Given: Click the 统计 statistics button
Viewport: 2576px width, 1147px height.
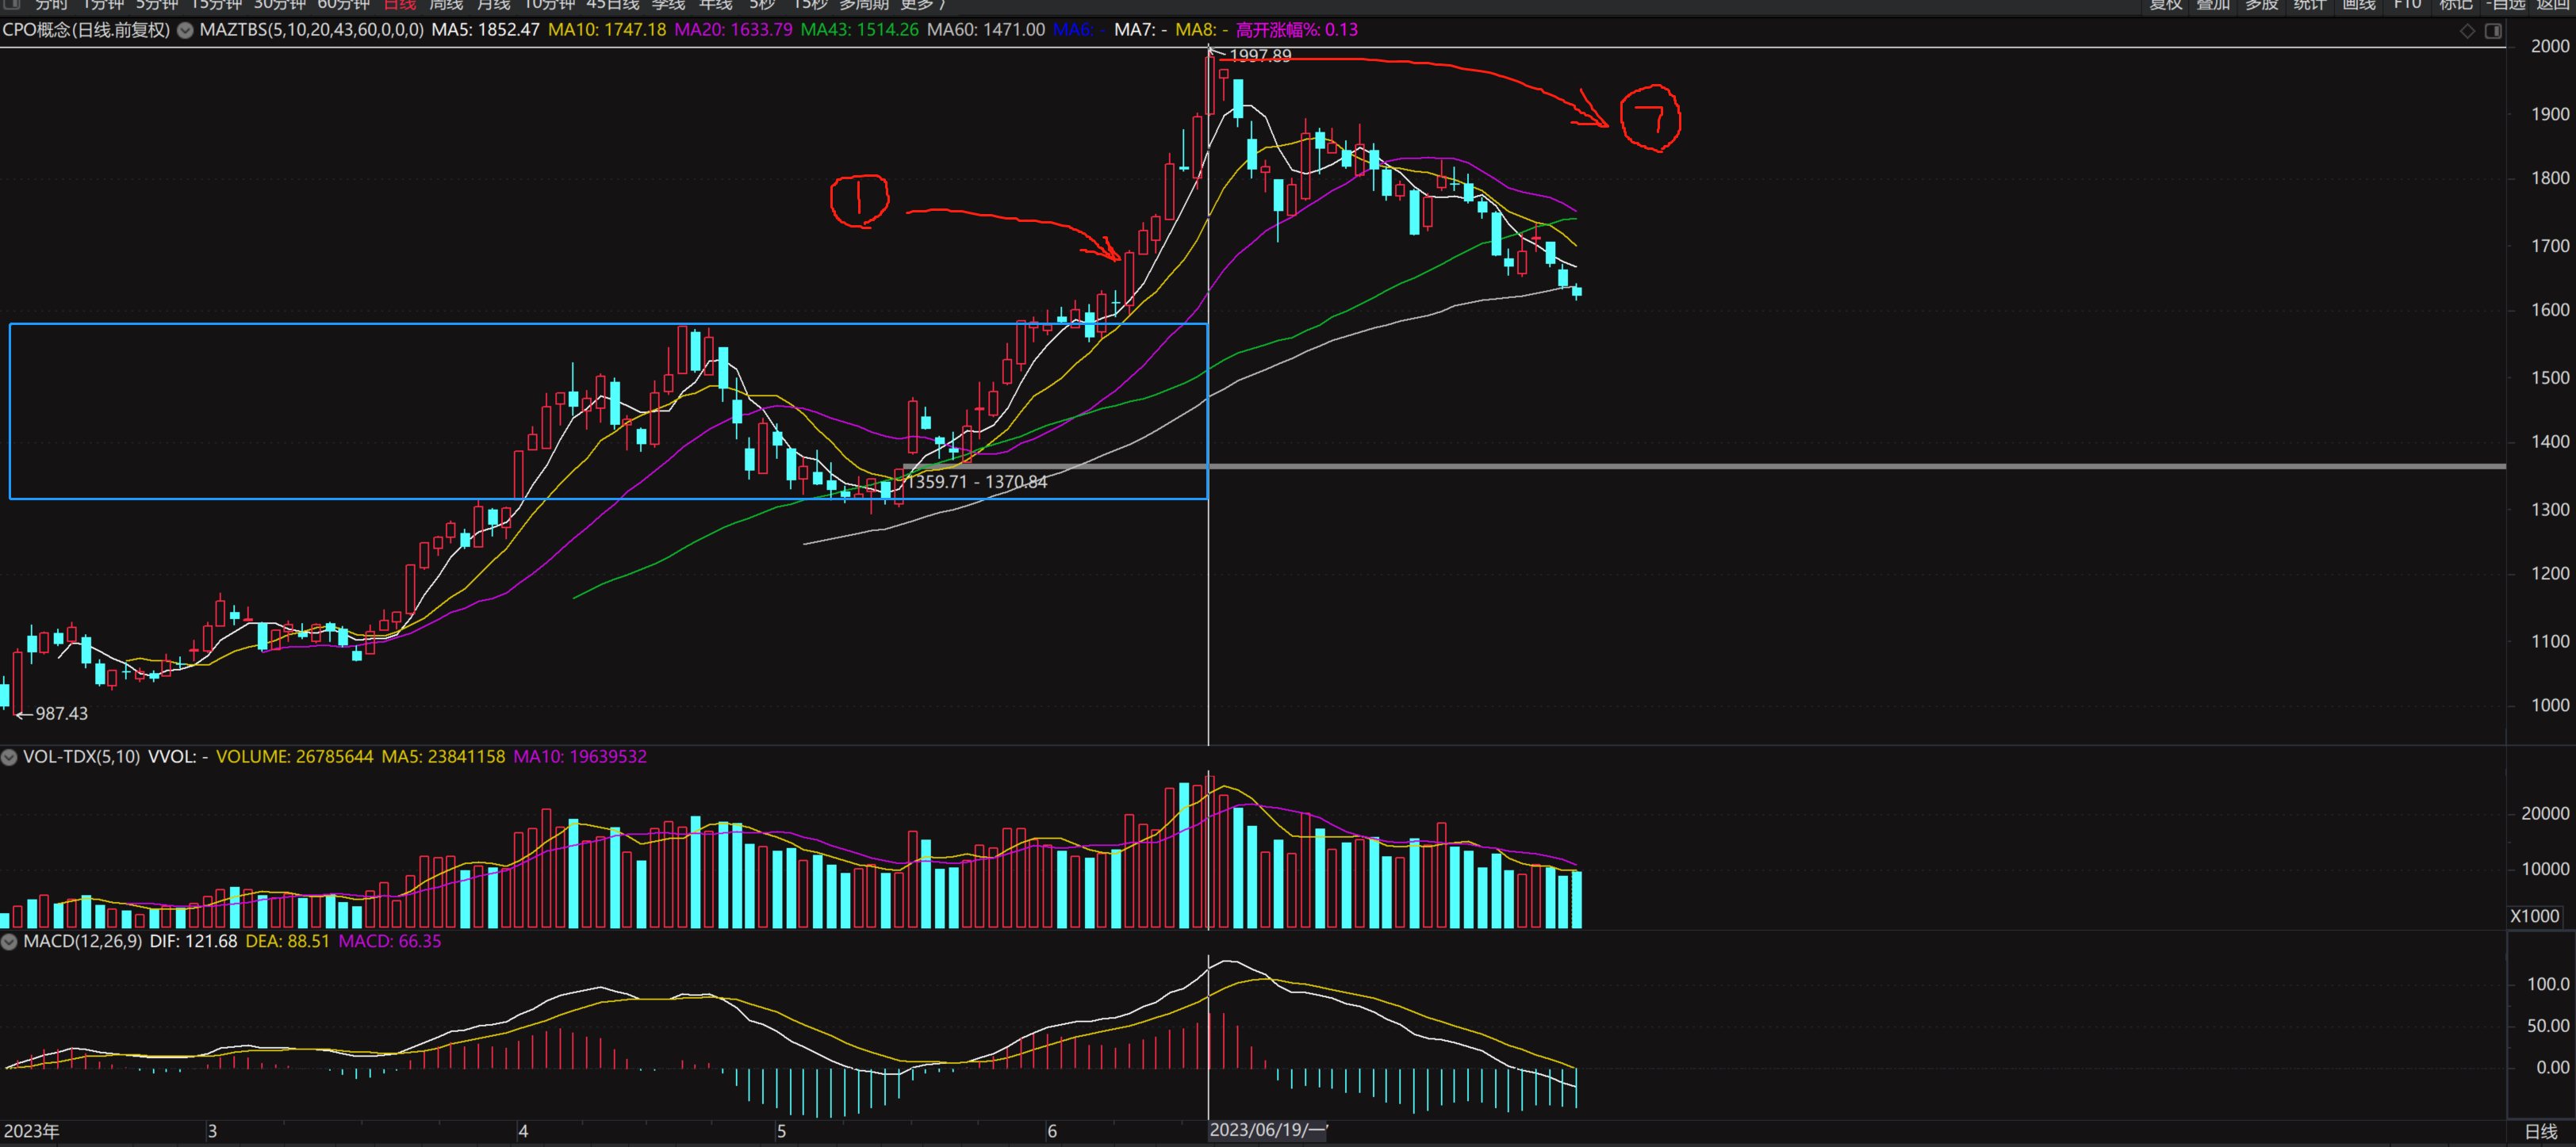Looking at the screenshot, I should [x=2310, y=5].
